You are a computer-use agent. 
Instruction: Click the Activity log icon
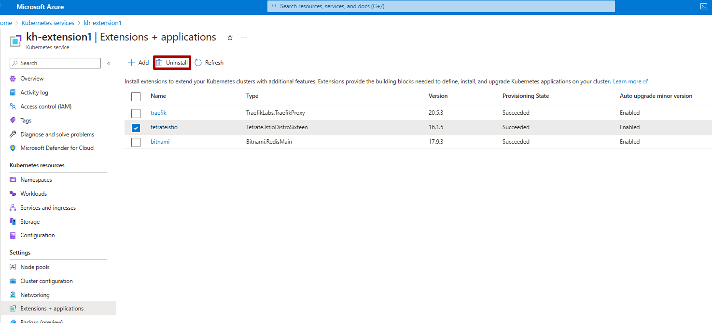pos(13,93)
